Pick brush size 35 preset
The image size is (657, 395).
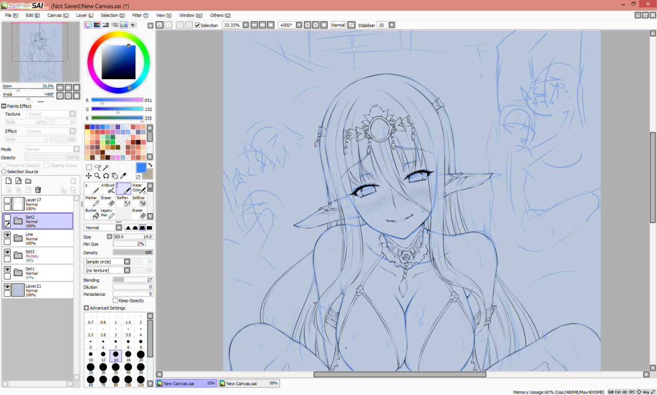[x=115, y=369]
